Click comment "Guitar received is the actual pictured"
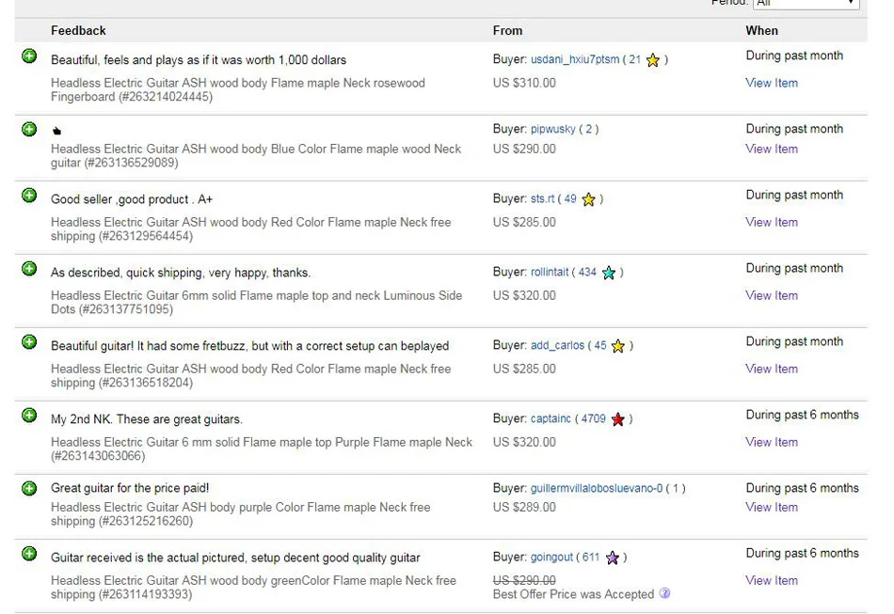 [235, 558]
